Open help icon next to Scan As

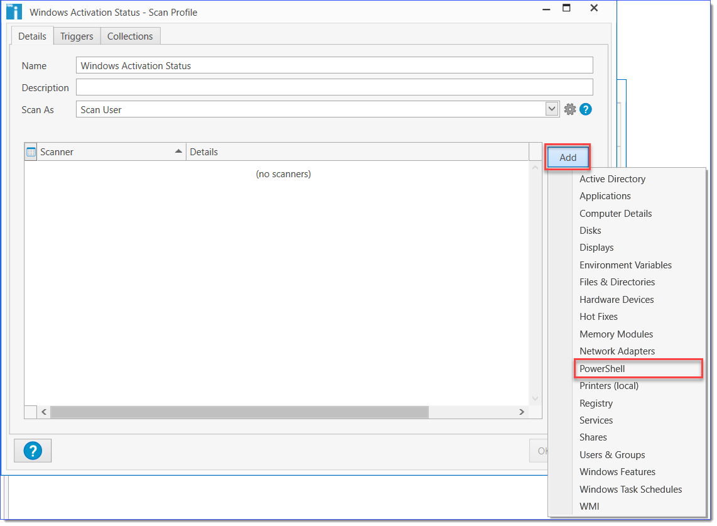(585, 109)
